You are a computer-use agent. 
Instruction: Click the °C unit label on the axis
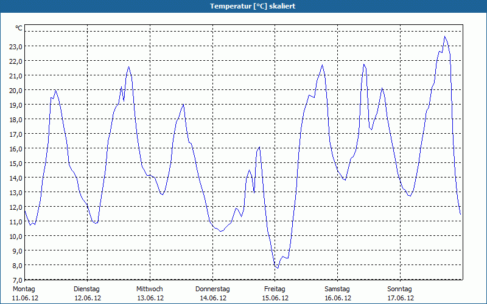(x=19, y=28)
